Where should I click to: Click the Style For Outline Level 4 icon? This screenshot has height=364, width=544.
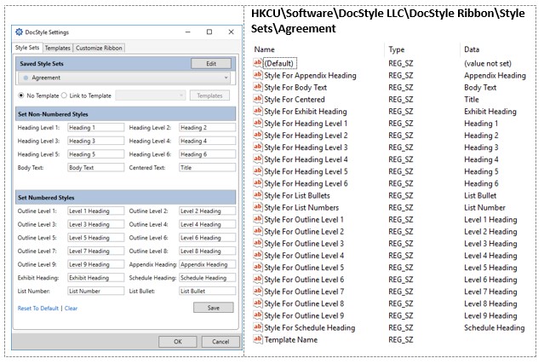[257, 255]
